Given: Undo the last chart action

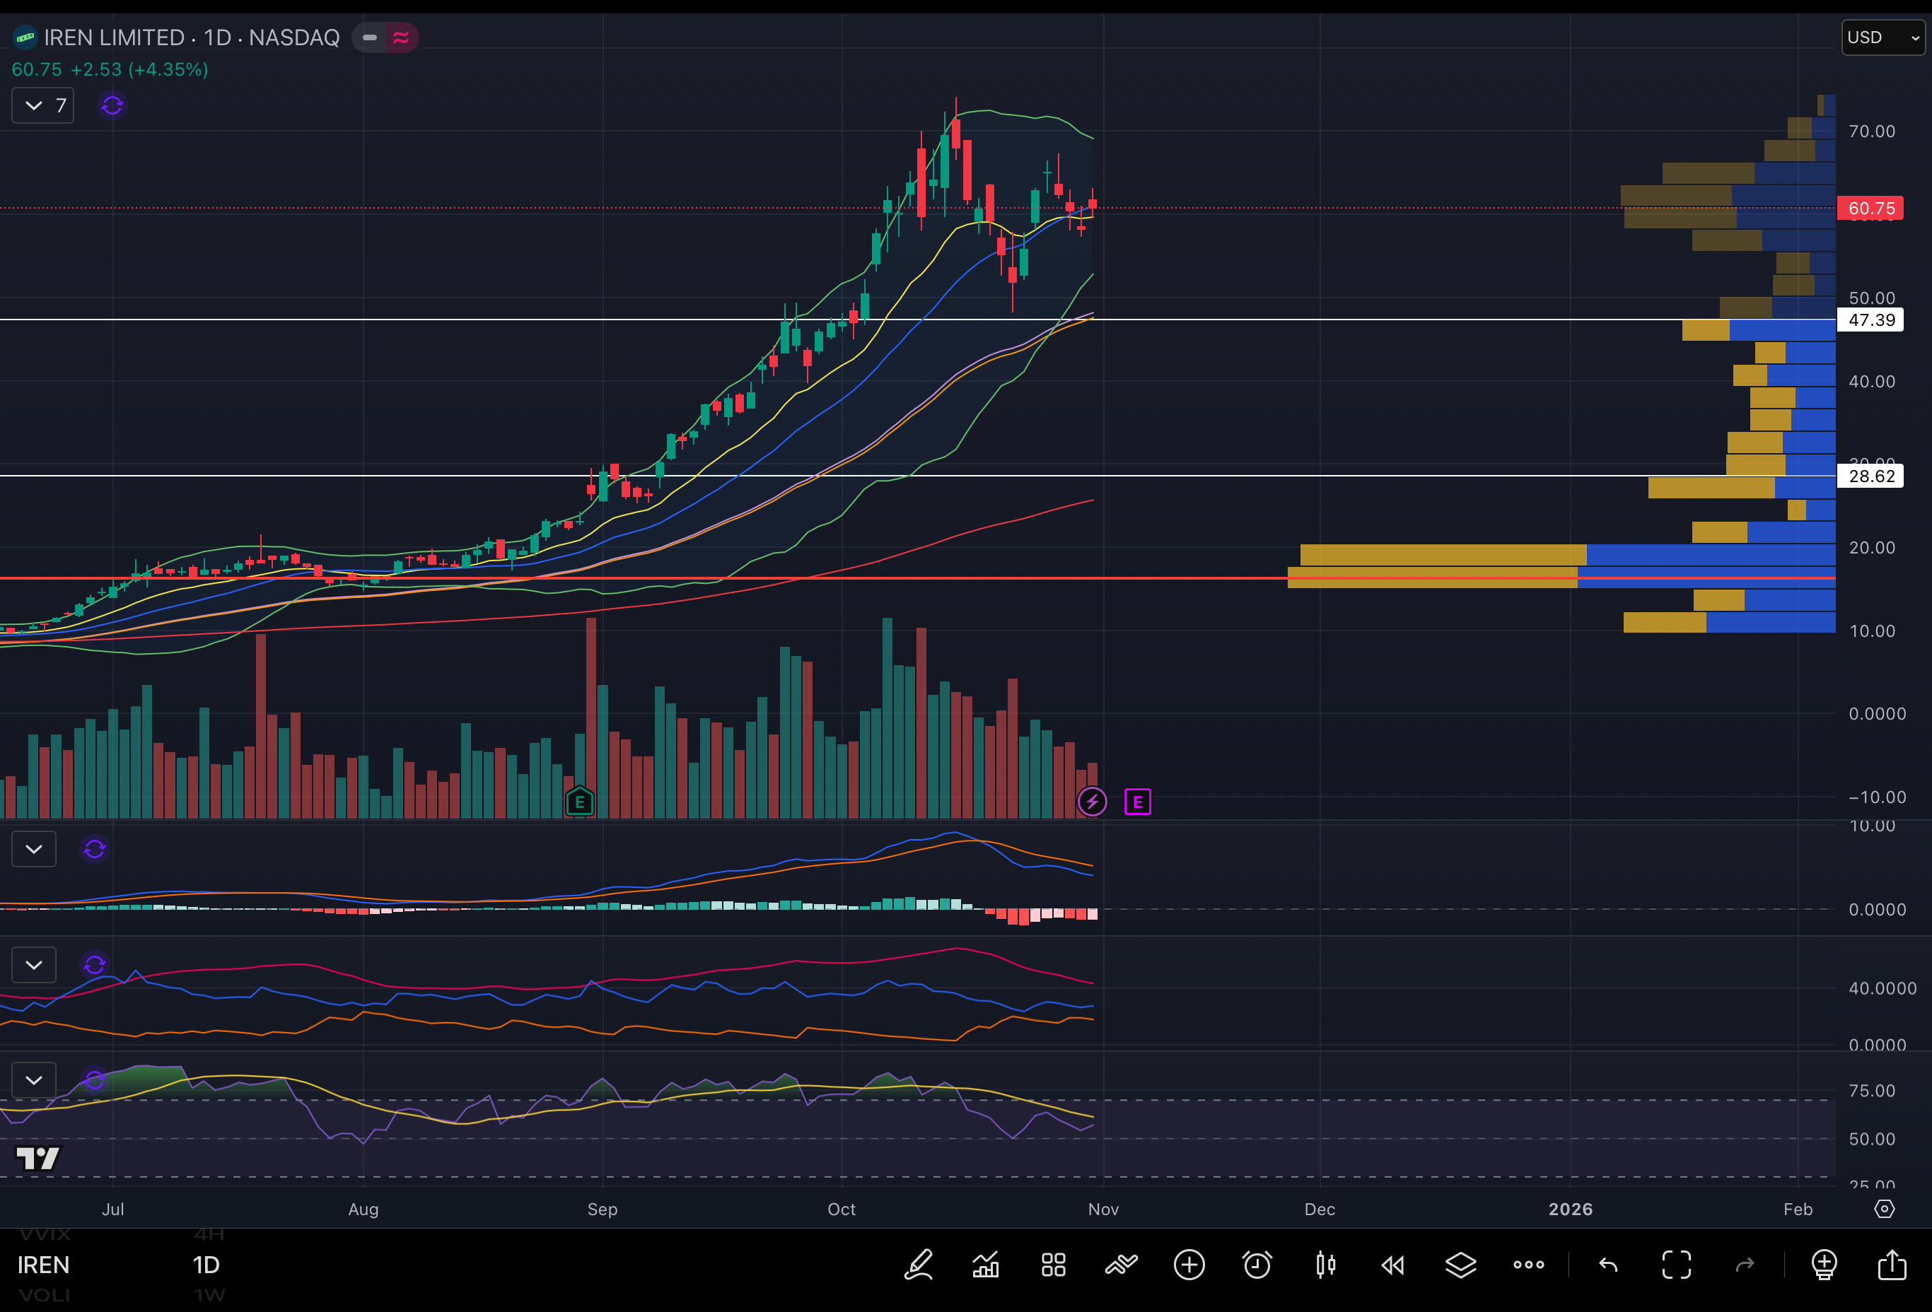Looking at the screenshot, I should pyautogui.click(x=1608, y=1265).
